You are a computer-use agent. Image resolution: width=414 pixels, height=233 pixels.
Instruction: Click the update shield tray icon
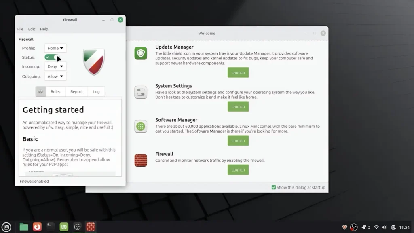coord(344,227)
